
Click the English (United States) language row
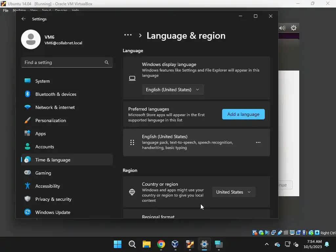196,142
